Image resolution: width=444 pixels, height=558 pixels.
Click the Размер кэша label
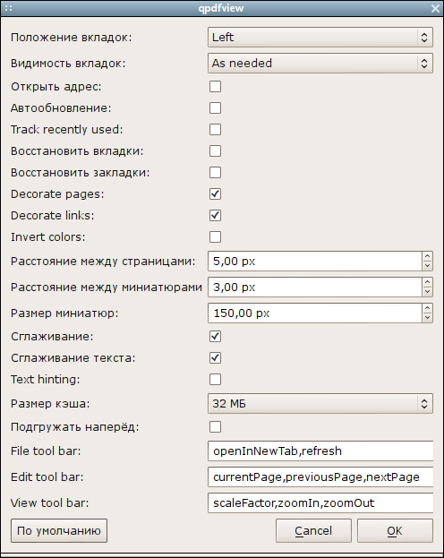[50, 404]
